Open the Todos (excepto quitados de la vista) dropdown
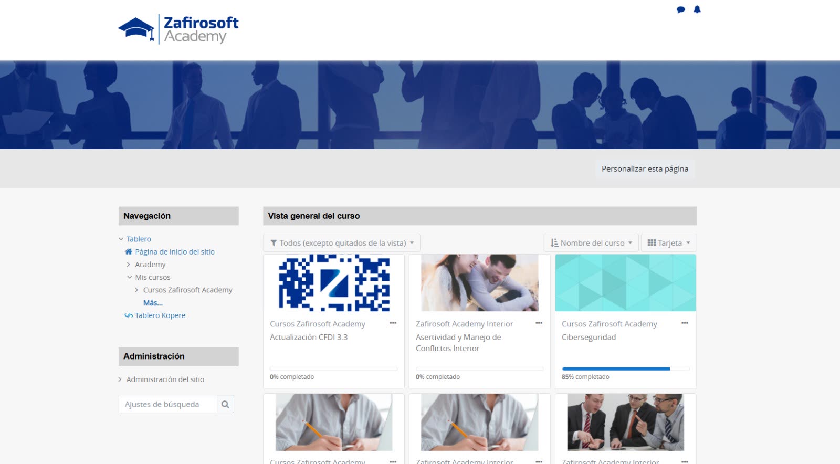This screenshot has width=840, height=464. click(x=342, y=243)
